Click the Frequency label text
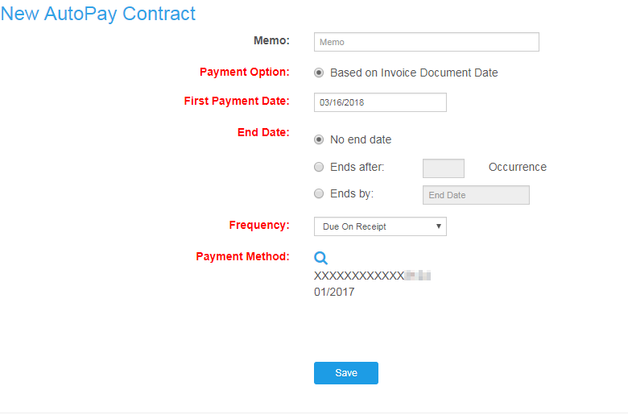 point(259,225)
